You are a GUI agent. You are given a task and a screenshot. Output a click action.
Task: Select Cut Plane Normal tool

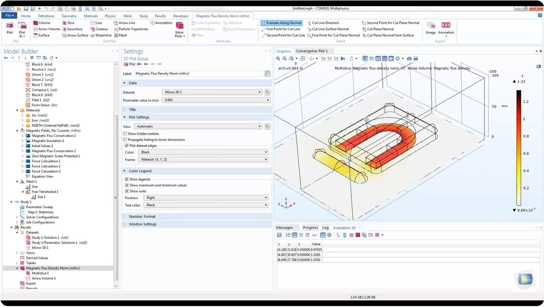(378, 29)
